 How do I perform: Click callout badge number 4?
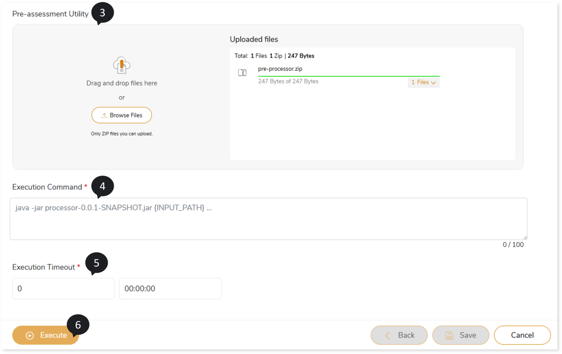coord(102,186)
